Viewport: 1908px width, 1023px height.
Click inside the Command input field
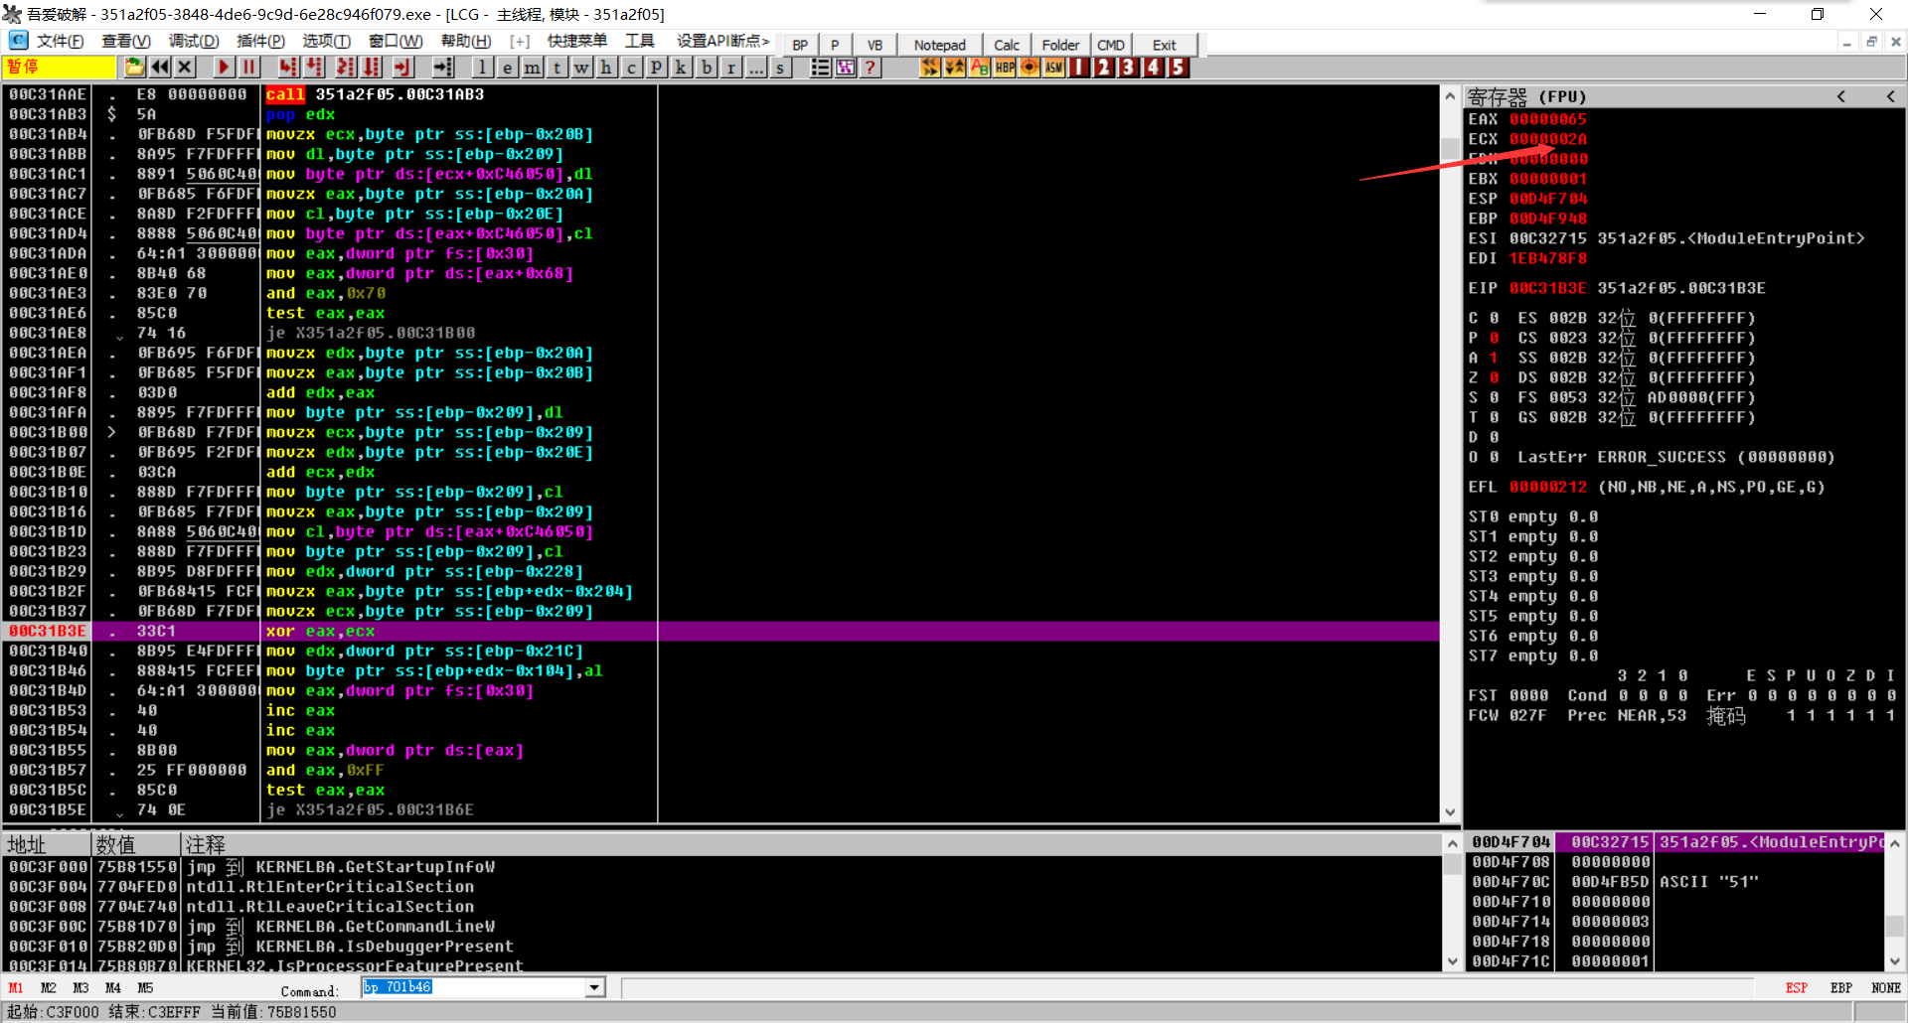point(477,987)
